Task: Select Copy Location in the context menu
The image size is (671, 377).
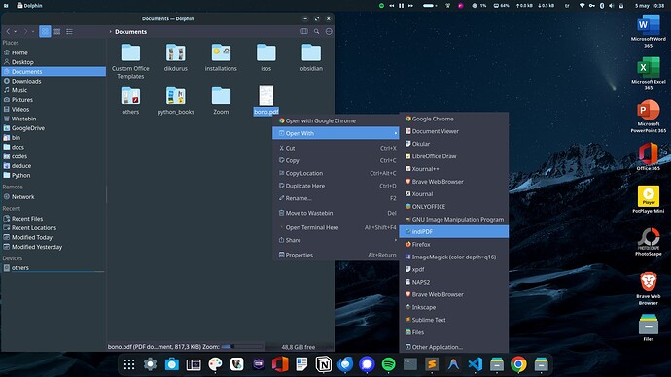Action: 335,173
